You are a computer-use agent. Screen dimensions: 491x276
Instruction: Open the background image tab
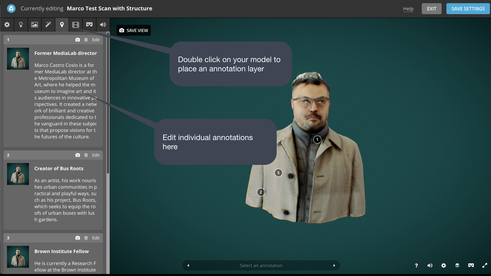pos(35,25)
